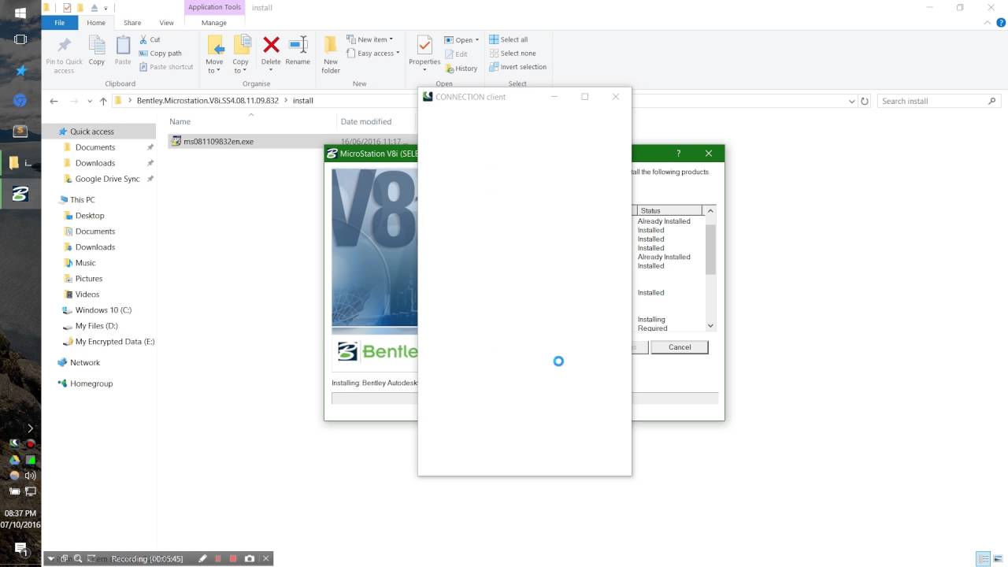Select Homegroup in the navigation pane
The height and width of the screenshot is (567, 1008).
(91, 384)
